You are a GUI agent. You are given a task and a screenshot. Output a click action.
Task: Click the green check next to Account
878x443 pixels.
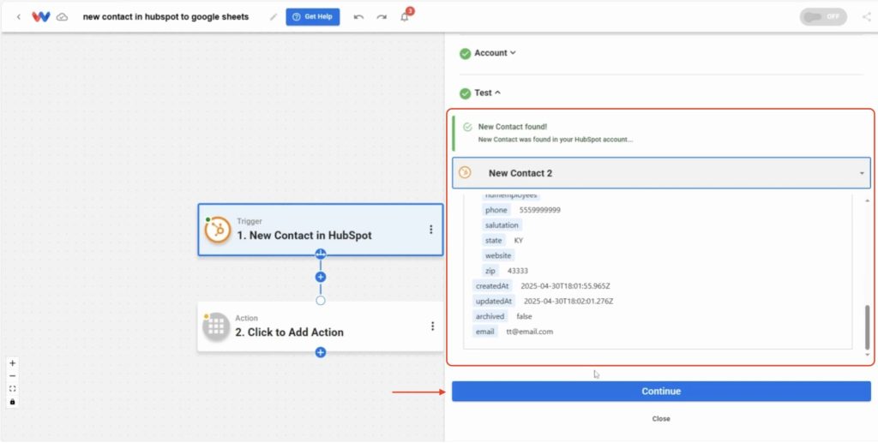(466, 53)
